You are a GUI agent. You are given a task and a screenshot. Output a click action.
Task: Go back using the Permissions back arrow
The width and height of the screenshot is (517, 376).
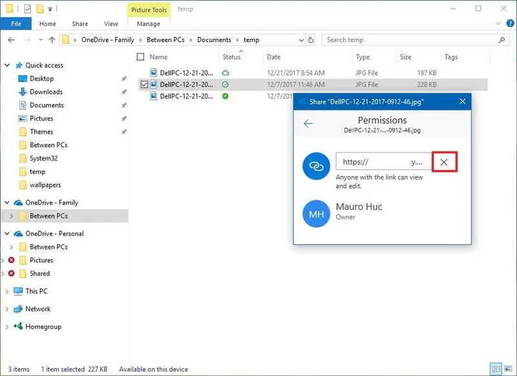308,123
